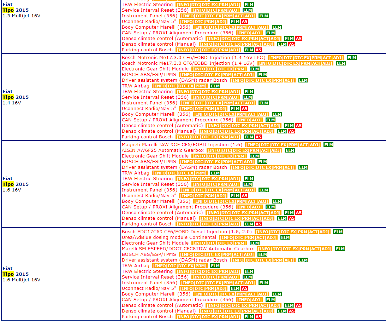Screen dimensions: 386x321
Task: Open Urea/AdBlue dosing module Continental link
Action: pos(169,237)
